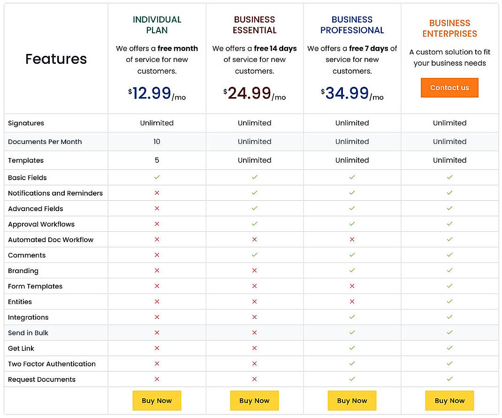The height and width of the screenshot is (418, 502).
Task: Click Buy Now under Business Professional
Action: (352, 400)
